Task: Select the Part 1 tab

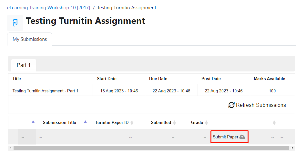Action: (x=24, y=65)
